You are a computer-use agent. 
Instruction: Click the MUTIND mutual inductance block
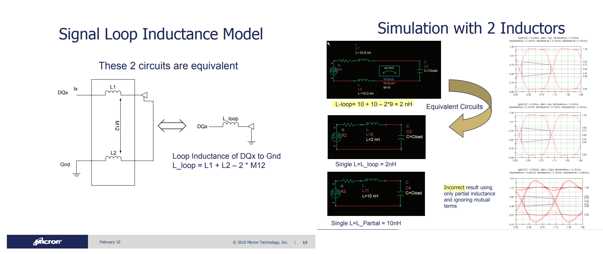tap(389, 71)
